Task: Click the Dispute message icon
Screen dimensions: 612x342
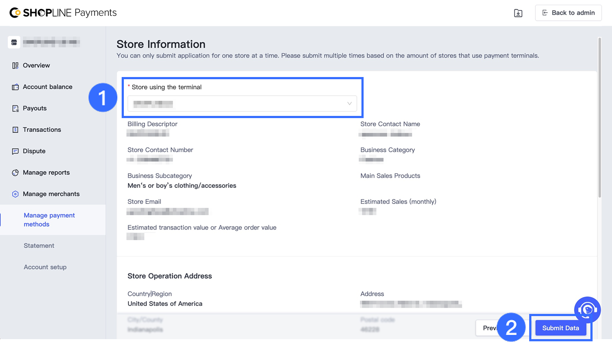Action: 15,151
